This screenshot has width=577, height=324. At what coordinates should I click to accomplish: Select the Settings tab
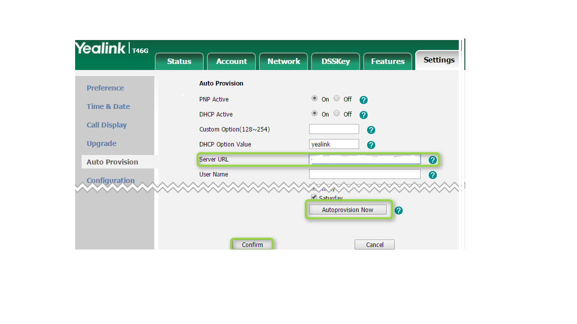(x=439, y=60)
